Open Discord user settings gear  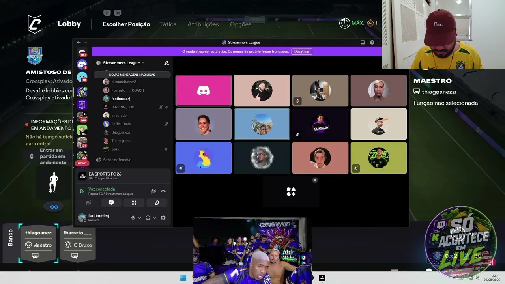tap(163, 218)
